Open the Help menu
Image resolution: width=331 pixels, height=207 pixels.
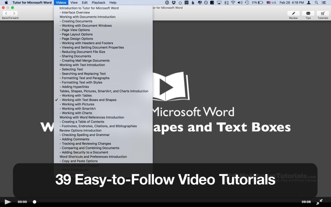point(113,2)
